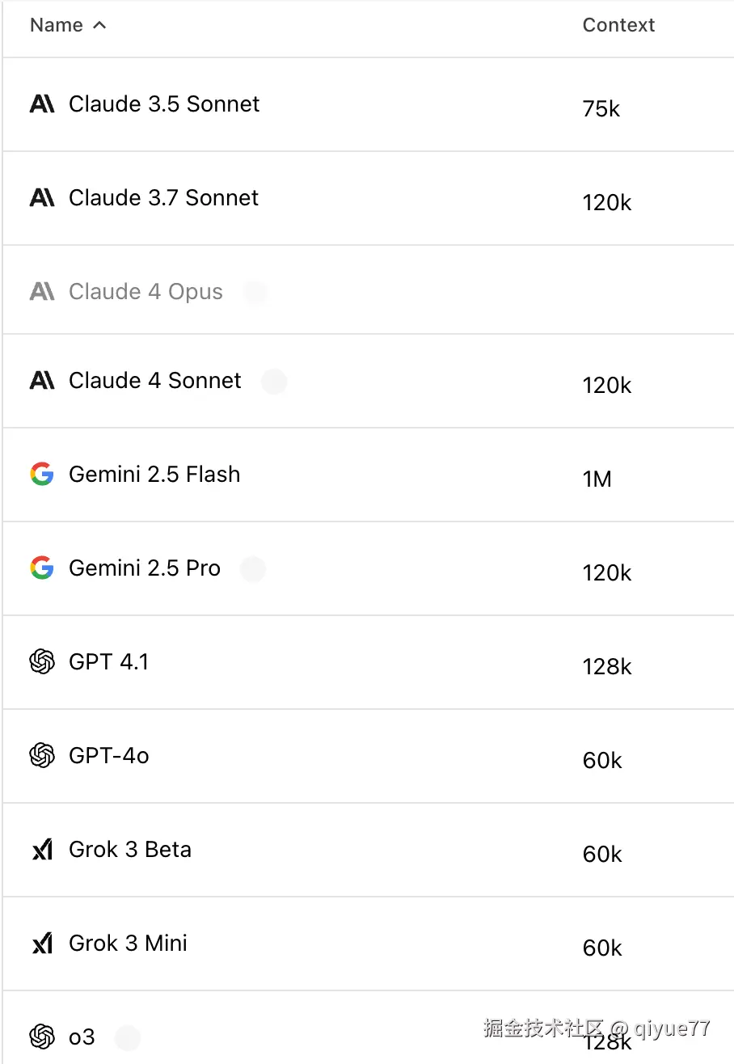Click the Google icon beside Gemini 2.5 Flash

[x=42, y=475]
